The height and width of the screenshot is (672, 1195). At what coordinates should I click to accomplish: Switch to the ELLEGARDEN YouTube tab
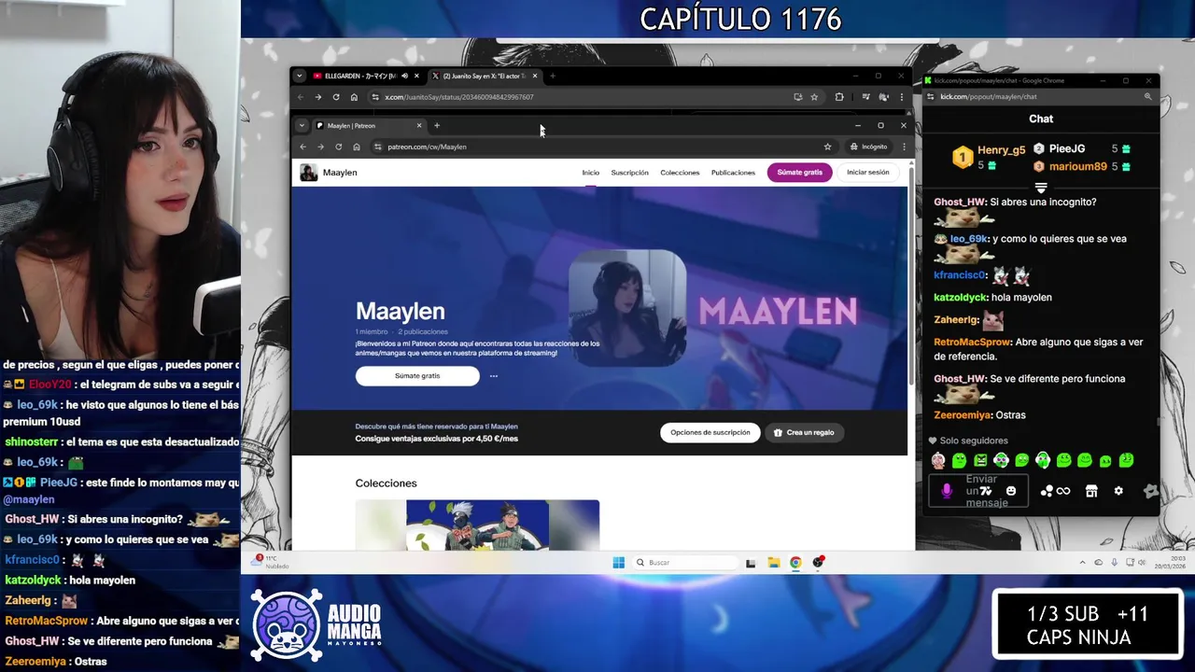(359, 76)
